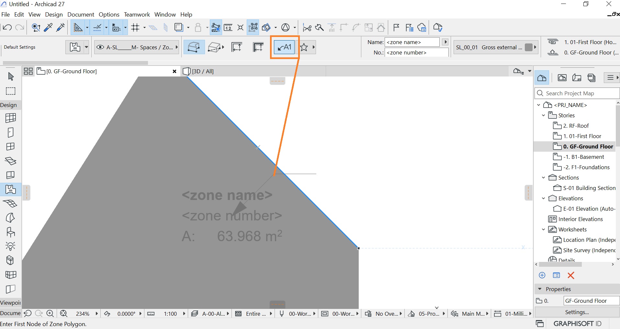Open the Teamwork menu

click(x=137, y=15)
